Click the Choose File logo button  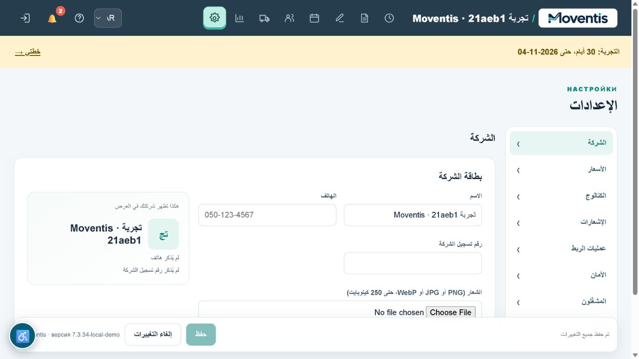[451, 312]
